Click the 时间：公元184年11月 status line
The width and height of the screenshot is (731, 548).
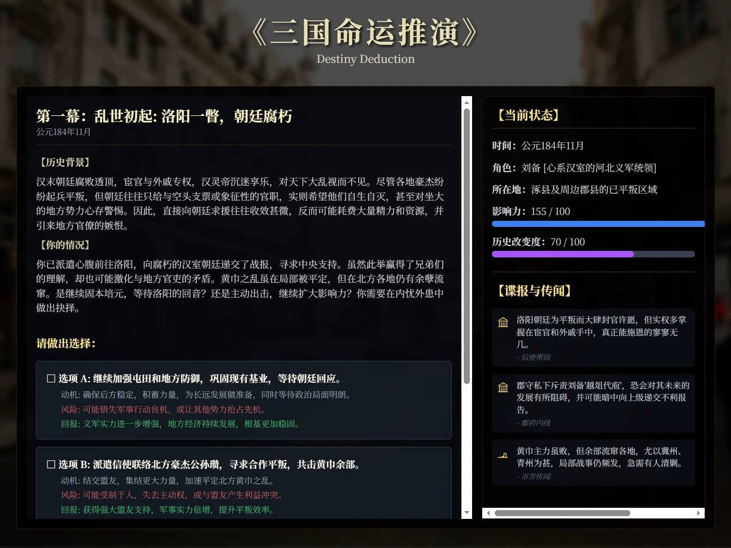(538, 146)
